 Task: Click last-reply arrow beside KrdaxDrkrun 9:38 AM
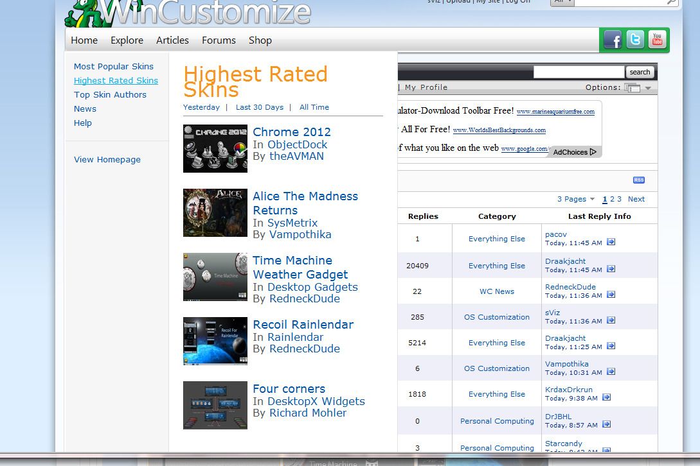point(606,397)
